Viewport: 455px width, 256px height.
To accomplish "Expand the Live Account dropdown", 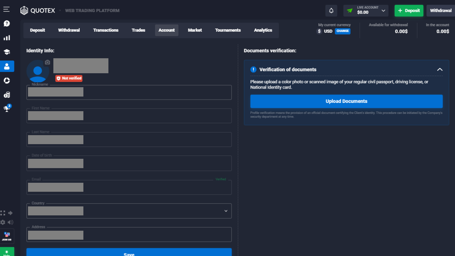I will pyautogui.click(x=366, y=11).
